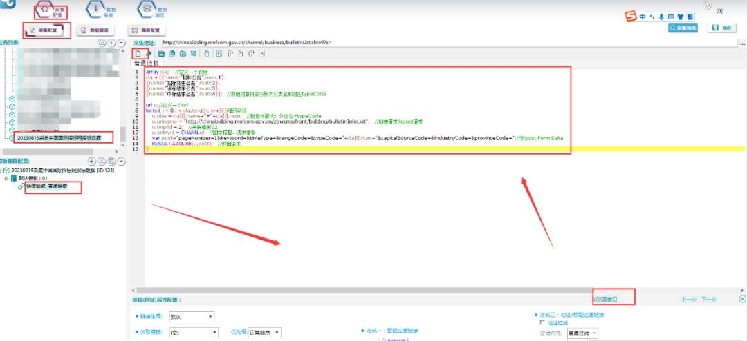The image size is (747, 341).
Task: Remove task with minus icon in 任务列表
Action: (x=121, y=43)
